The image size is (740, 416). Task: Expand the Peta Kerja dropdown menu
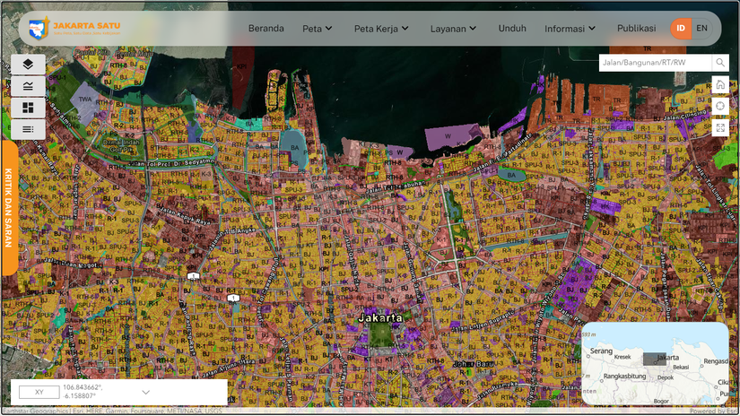381,29
